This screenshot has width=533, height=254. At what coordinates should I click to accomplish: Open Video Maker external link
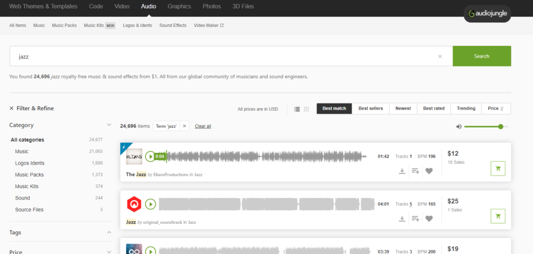coord(209,25)
